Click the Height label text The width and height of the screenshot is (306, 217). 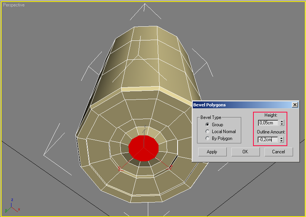coord(271,115)
